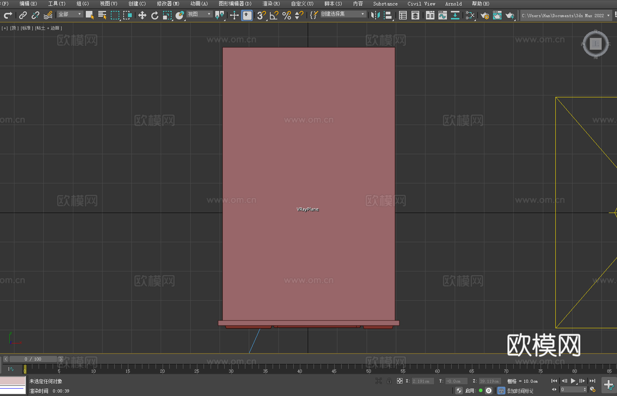Toggle Absolute/Offset transform type-in mode
The image size is (617, 396).
[400, 381]
